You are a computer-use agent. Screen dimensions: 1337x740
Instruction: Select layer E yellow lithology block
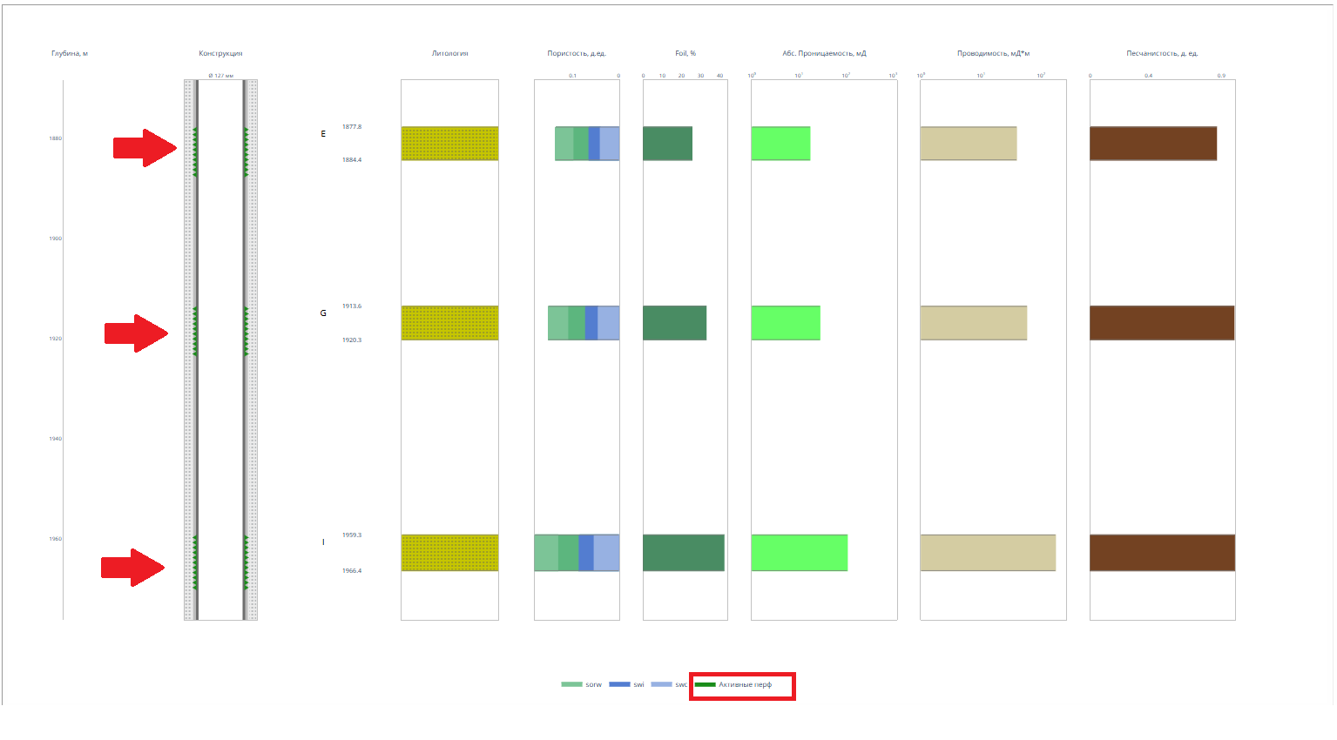tap(449, 144)
